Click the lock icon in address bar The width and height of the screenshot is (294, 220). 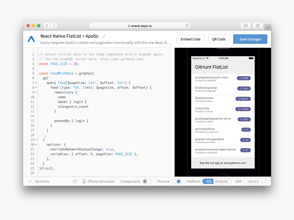129,26
